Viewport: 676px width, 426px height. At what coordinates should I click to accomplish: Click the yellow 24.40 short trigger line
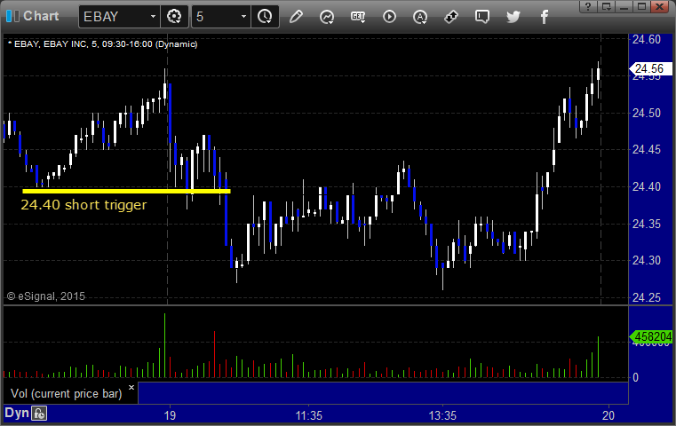pyautogui.click(x=126, y=191)
